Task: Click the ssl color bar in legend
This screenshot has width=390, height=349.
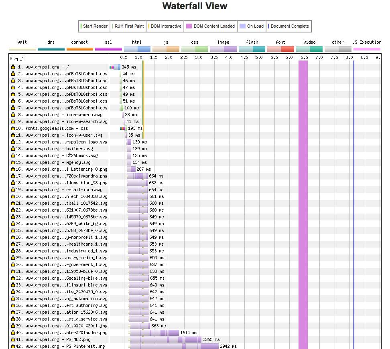Action: point(108,49)
